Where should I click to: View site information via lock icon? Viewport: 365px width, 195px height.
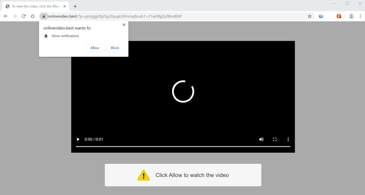click(x=43, y=16)
